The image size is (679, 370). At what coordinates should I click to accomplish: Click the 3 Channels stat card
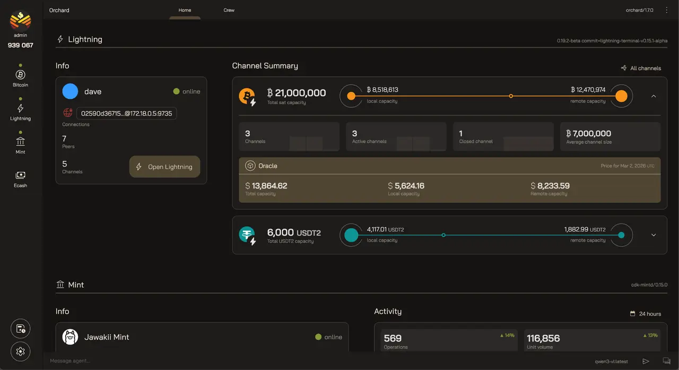pyautogui.click(x=289, y=136)
